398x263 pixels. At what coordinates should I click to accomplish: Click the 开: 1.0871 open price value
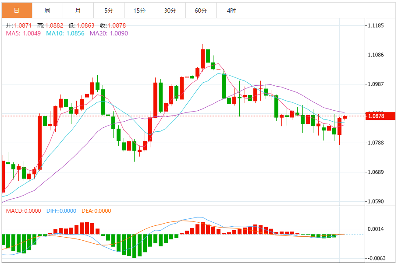click(x=19, y=25)
